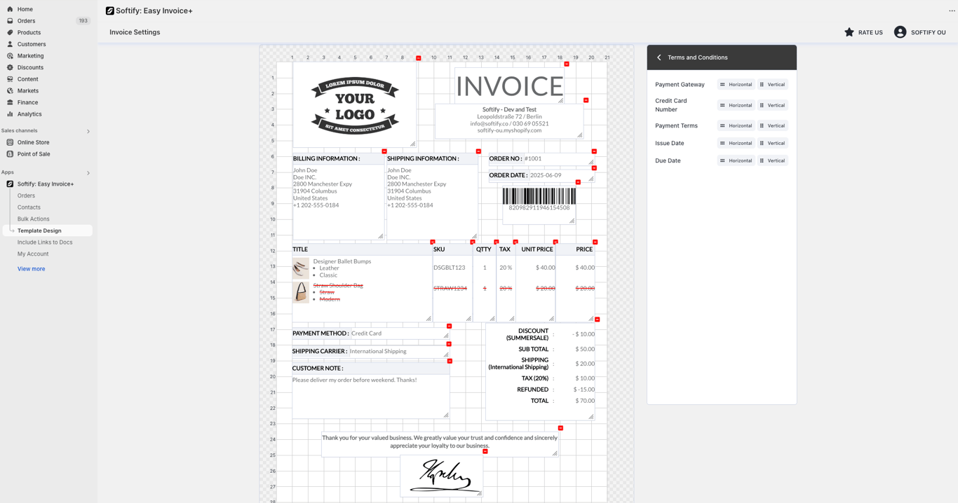Select the Customer Note text area
The width and height of the screenshot is (958, 503).
[370, 397]
